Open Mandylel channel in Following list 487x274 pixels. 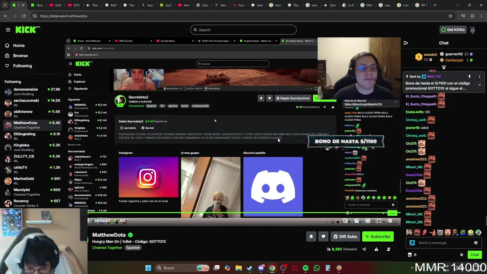tap(32, 192)
